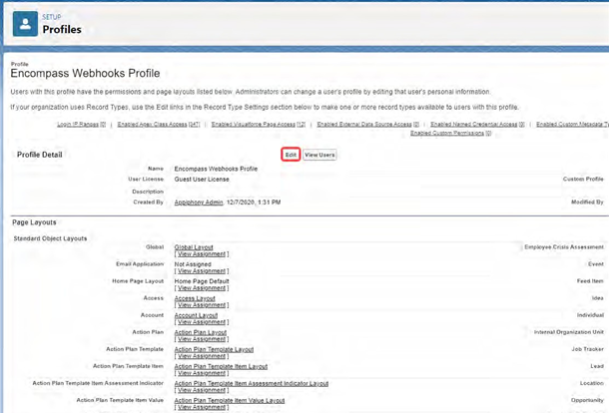The image size is (609, 413).
Task: Open the Global Layout link
Action: [194, 247]
